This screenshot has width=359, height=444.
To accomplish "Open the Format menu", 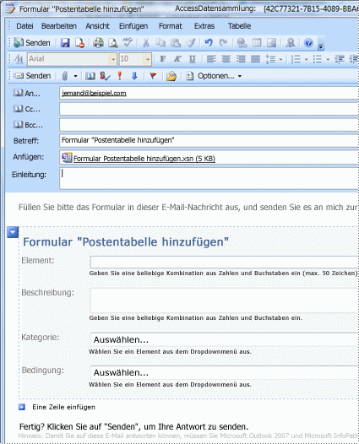I will (x=171, y=26).
